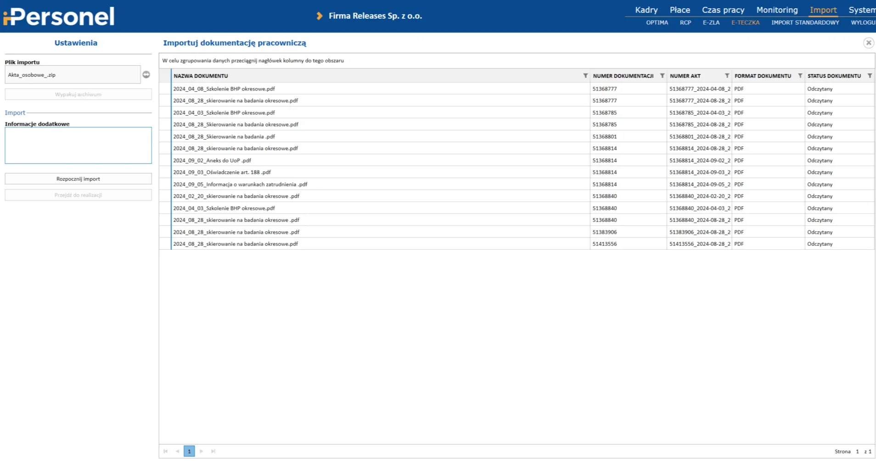Open filter for Numer dokumentacji column
This screenshot has height=461, width=876.
[662, 76]
